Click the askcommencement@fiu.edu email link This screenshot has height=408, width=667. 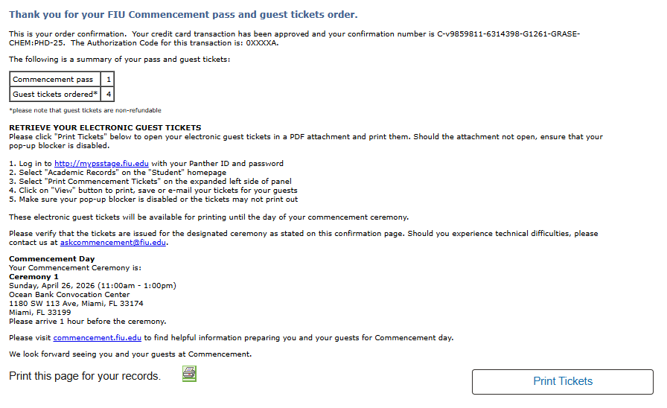coord(112,243)
